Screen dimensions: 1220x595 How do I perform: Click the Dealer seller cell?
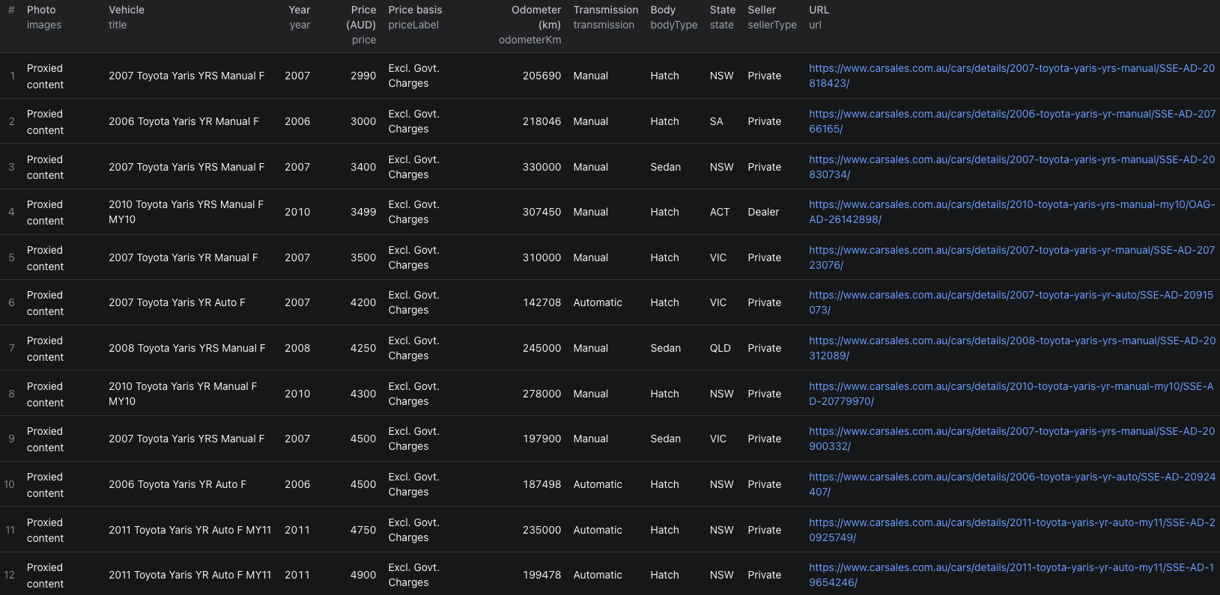click(763, 212)
